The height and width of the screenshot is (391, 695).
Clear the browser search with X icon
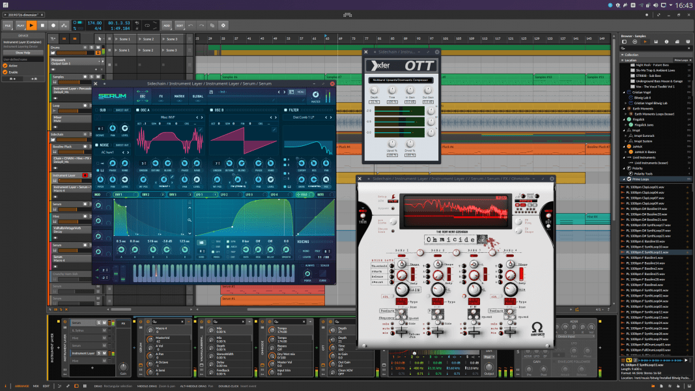(688, 48)
